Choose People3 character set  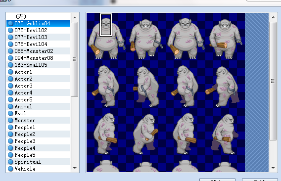(x=39, y=141)
